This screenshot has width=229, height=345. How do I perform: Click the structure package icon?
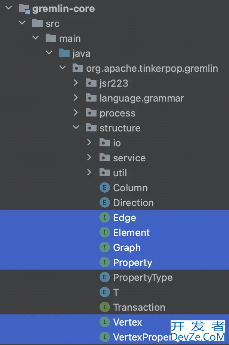point(91,128)
